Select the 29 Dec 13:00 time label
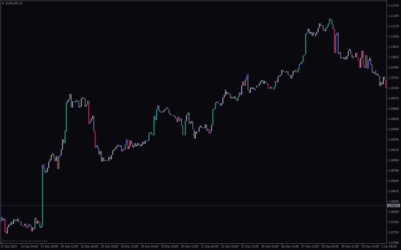This screenshot has width=401, height=250. click(x=370, y=247)
